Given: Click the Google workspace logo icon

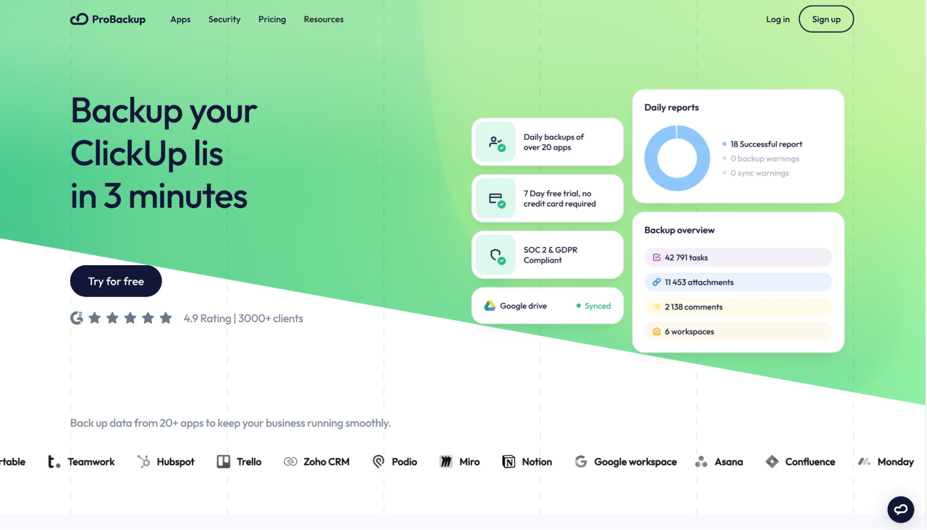Looking at the screenshot, I should (x=581, y=461).
